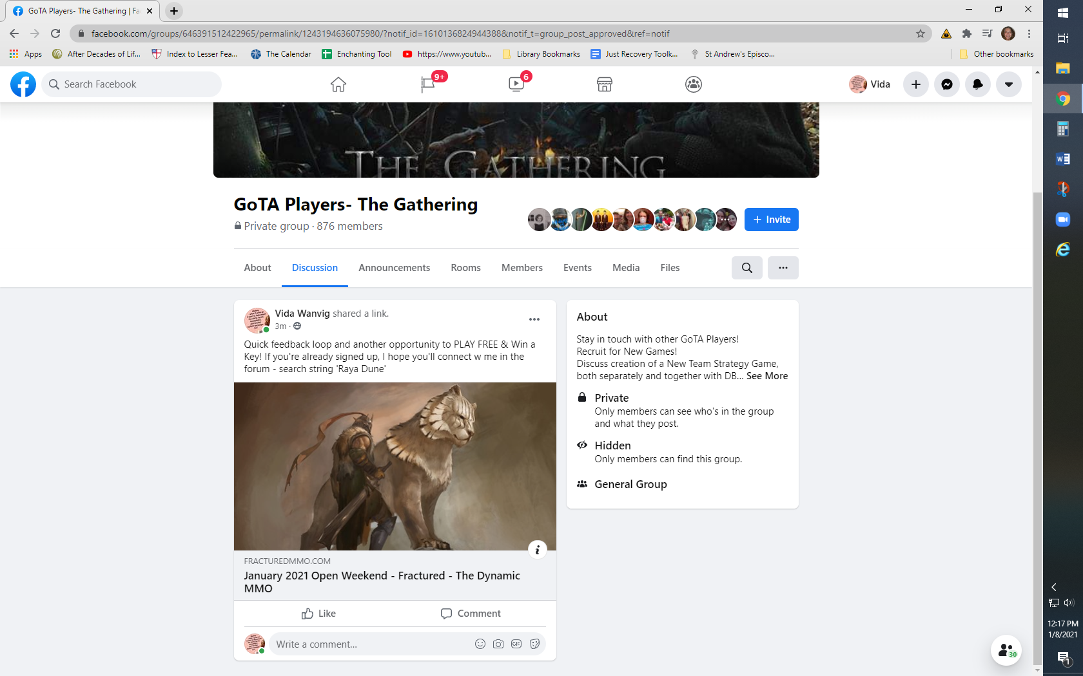Click the Chrome address bar URL
1083x676 pixels.
pos(380,33)
